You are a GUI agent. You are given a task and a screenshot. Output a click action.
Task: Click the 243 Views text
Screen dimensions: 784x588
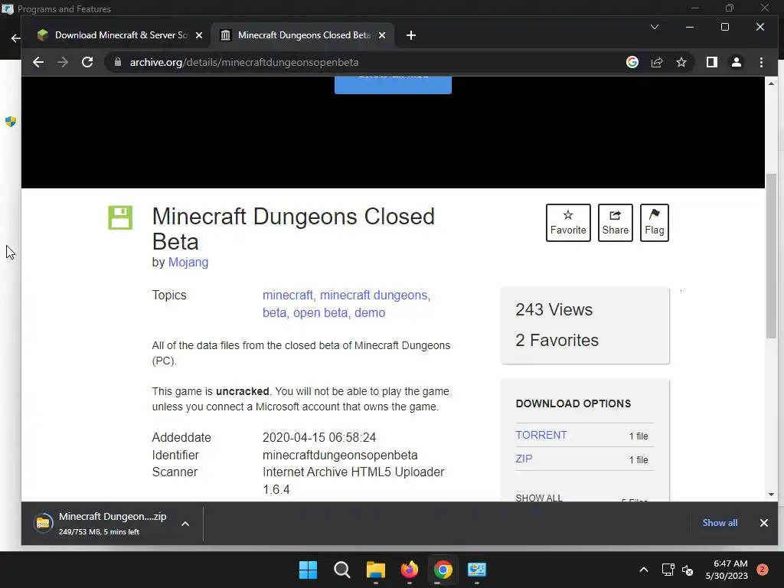pyautogui.click(x=554, y=309)
